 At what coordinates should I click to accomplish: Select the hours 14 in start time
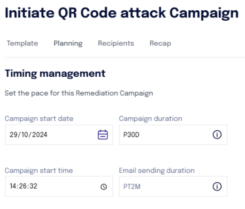click(x=13, y=186)
